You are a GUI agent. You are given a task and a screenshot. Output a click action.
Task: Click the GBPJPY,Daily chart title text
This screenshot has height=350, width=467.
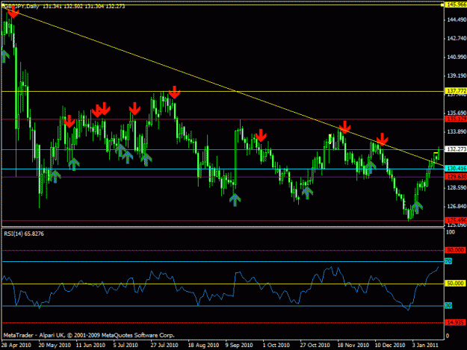[x=20, y=6]
